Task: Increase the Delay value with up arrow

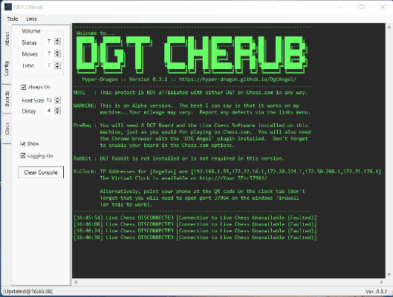Action: (57, 108)
